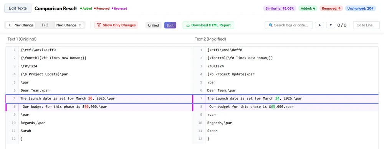Download the HTML Report
Image resolution: width=384 pixels, height=149 pixels.
(209, 25)
